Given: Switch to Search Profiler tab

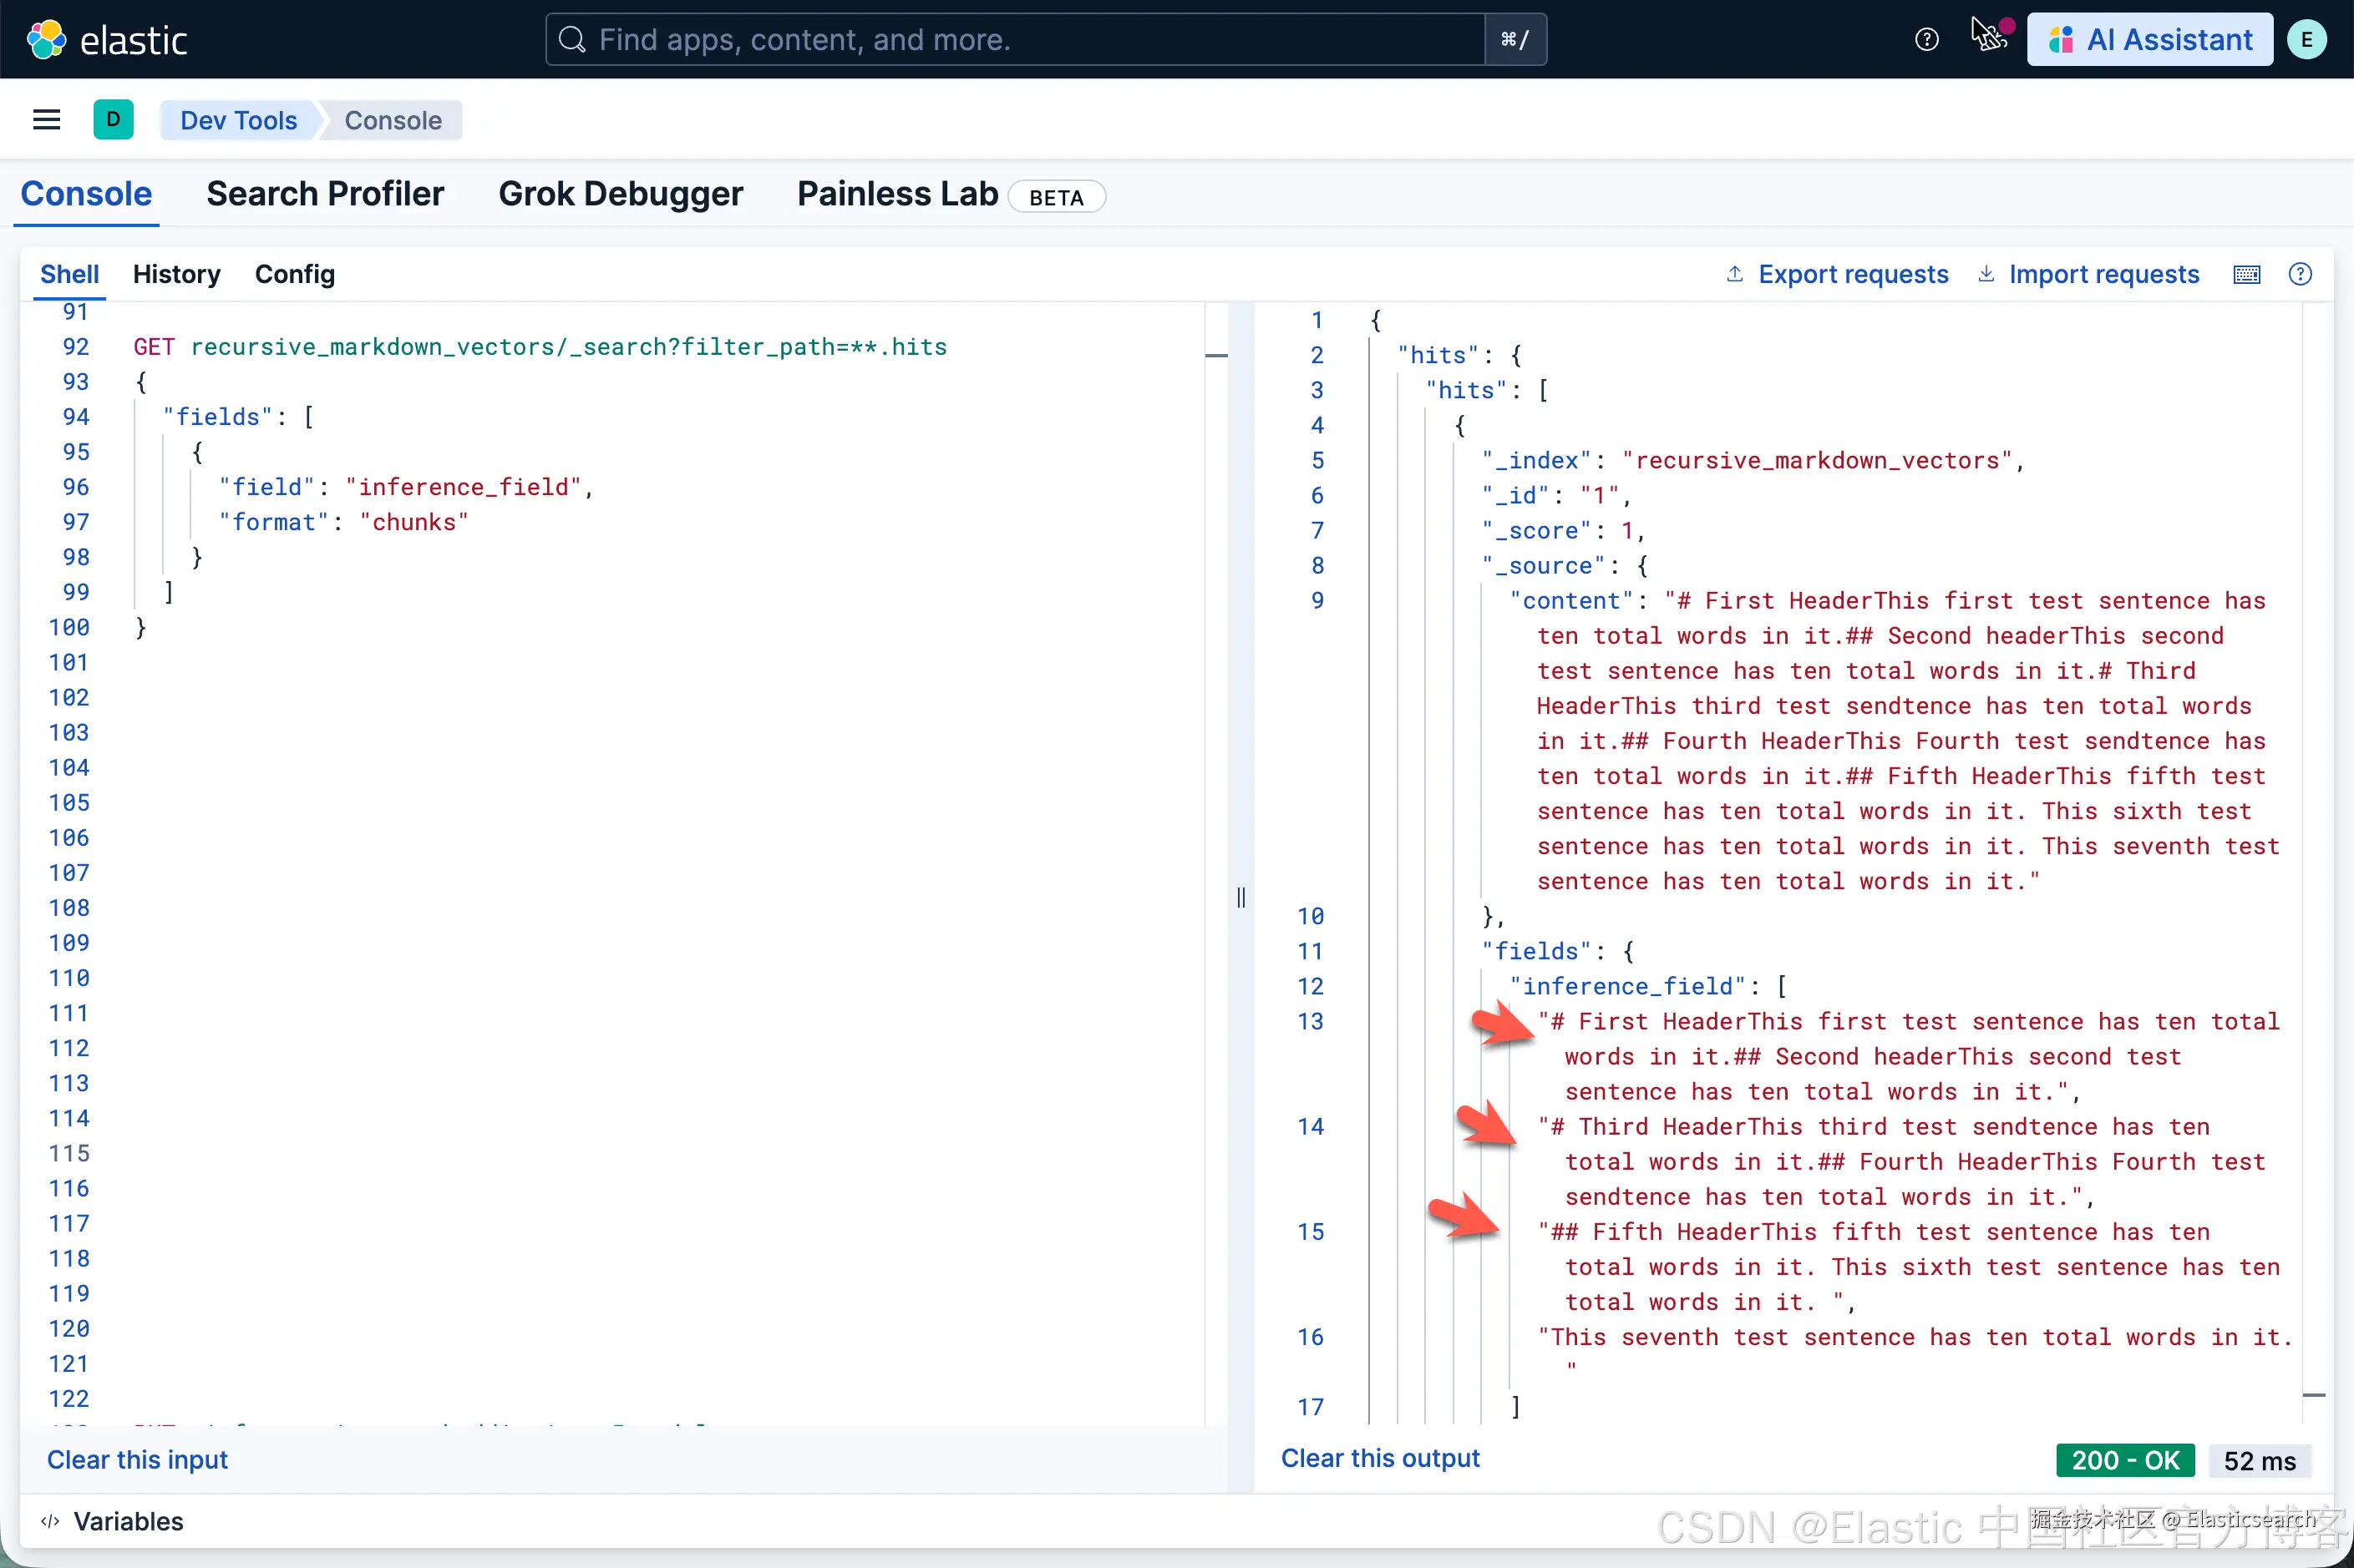Looking at the screenshot, I should pos(325,194).
